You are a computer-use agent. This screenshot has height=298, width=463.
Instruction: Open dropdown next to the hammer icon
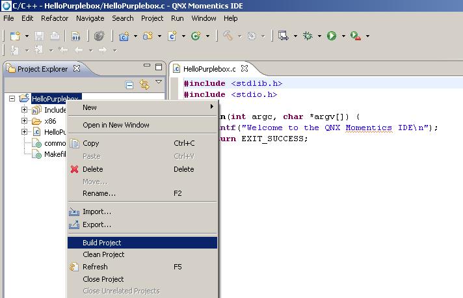pyautogui.click(x=239, y=36)
